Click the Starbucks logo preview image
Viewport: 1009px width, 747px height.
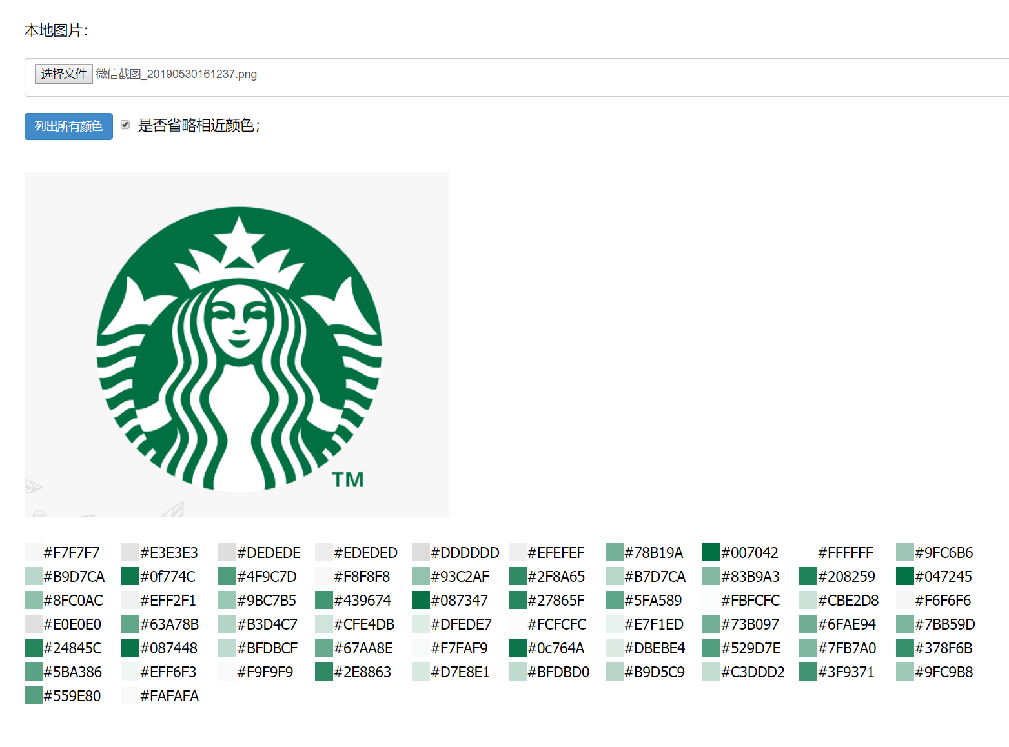point(236,344)
